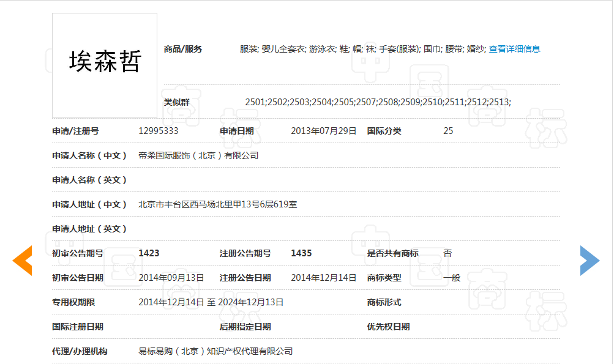Click the agency name 易标易购（北京）知识产权代理有限公司
Viewport: 614px width, 364px height.
[215, 351]
